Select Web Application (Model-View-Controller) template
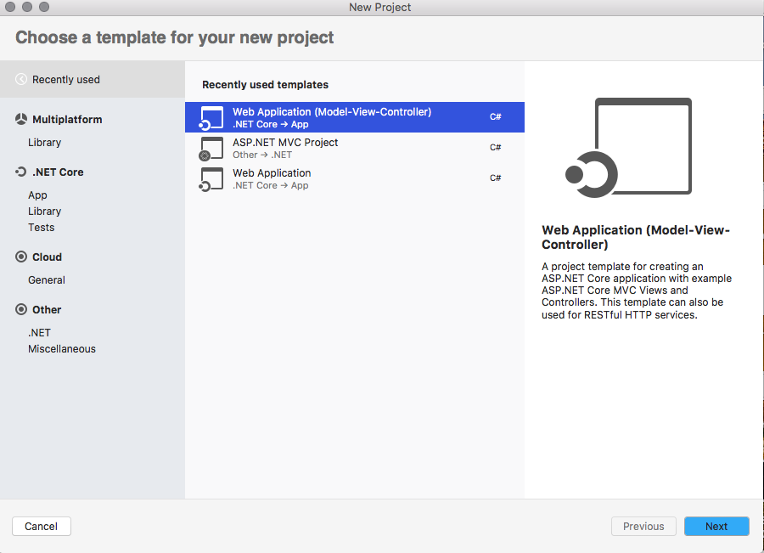Viewport: 764px width, 553px height. [x=355, y=117]
